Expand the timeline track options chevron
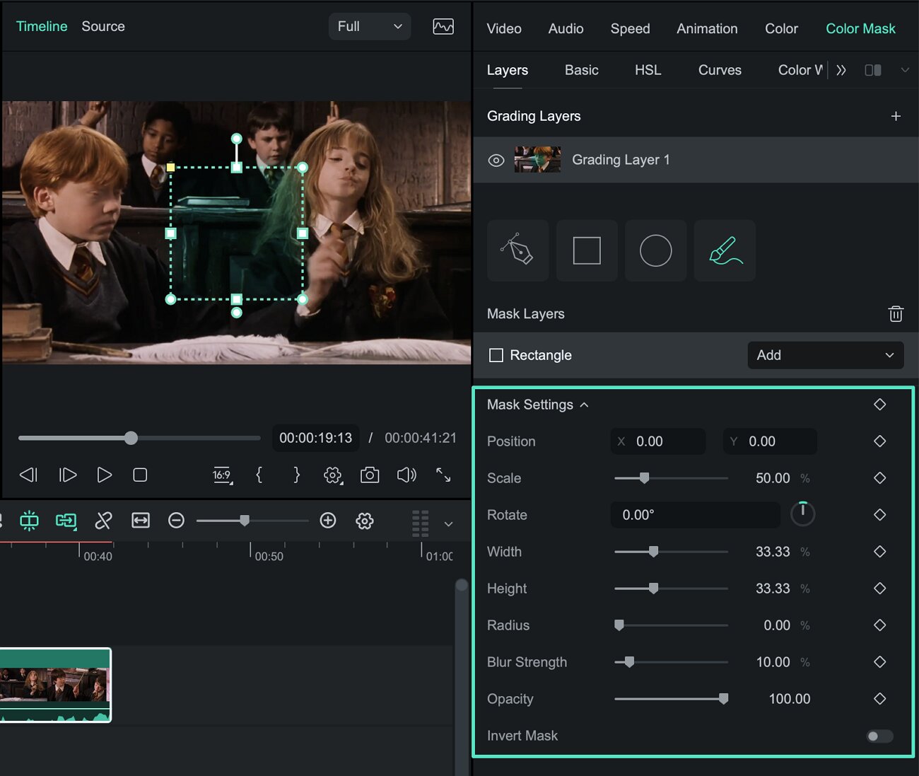Screen dimensions: 919x776 [x=448, y=524]
